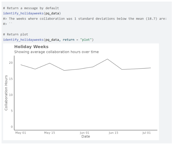Image resolution: width=174 pixels, height=145 pixels.
Task: Click the 'Date' x-axis label
Action: pyautogui.click(x=86, y=136)
